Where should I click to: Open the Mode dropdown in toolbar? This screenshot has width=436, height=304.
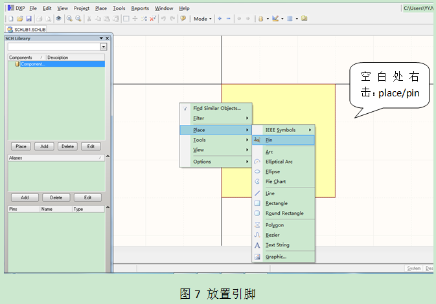coord(202,19)
